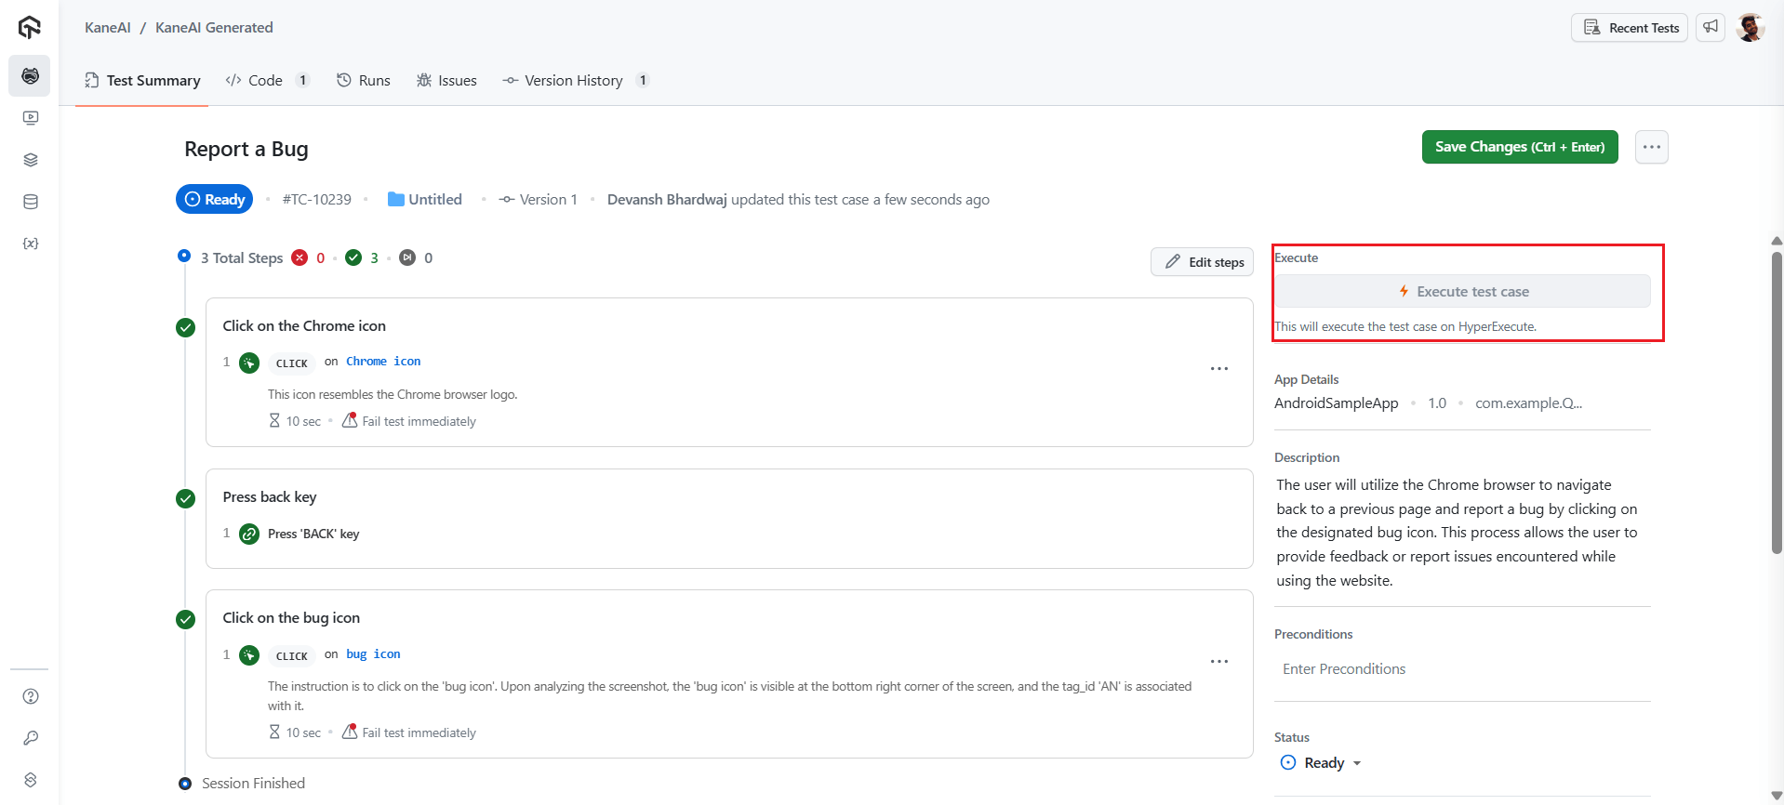Open the Status Ready dropdown
The width and height of the screenshot is (1784, 805).
tap(1322, 763)
